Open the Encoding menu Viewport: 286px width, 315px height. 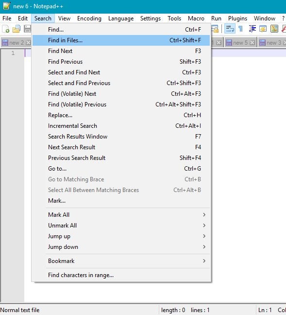tap(89, 18)
